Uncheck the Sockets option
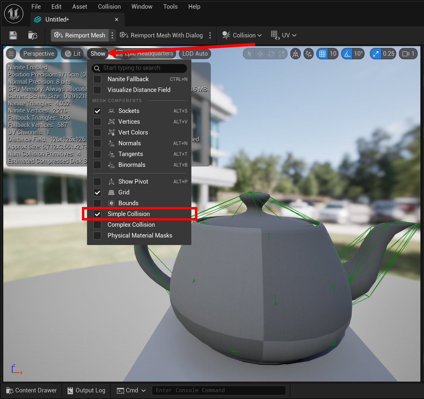The height and width of the screenshot is (399, 424). [x=97, y=111]
